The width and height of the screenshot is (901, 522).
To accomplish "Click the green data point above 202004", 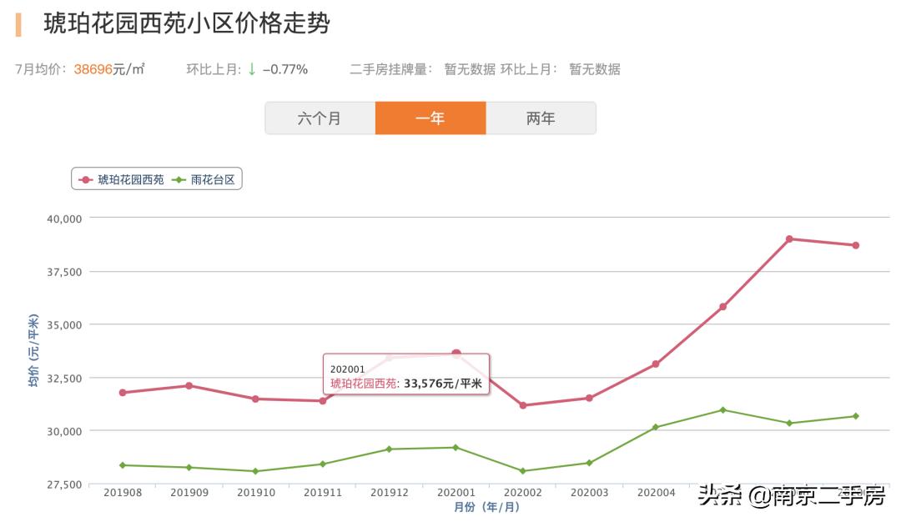I will click(656, 427).
